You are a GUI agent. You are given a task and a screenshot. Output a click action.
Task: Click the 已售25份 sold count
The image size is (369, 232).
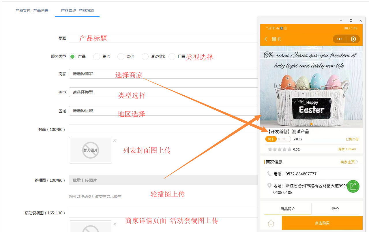click(x=352, y=139)
